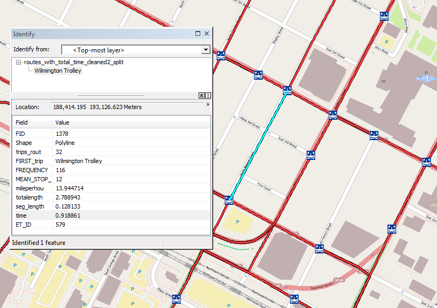Close the Identify window
437x308 pixels.
(207, 34)
